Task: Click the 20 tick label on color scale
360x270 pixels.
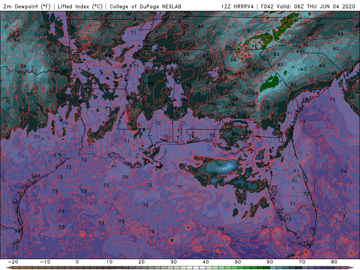Action: [141, 262]
